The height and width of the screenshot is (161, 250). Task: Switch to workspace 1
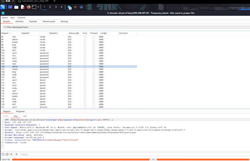(x=44, y=7)
